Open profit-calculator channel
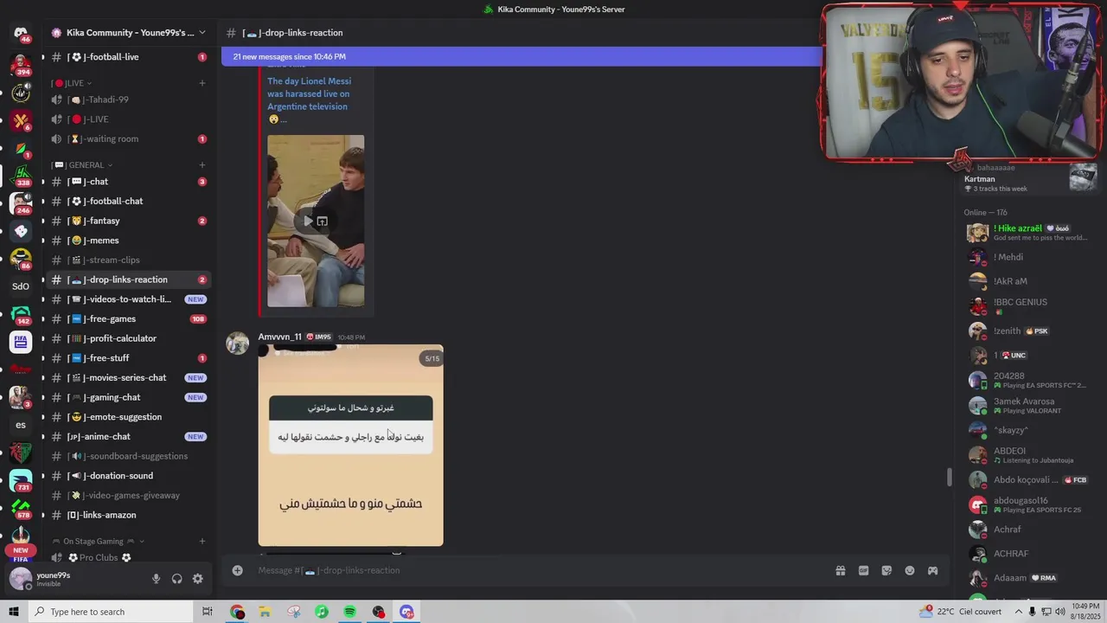This screenshot has width=1107, height=623. pos(128,338)
